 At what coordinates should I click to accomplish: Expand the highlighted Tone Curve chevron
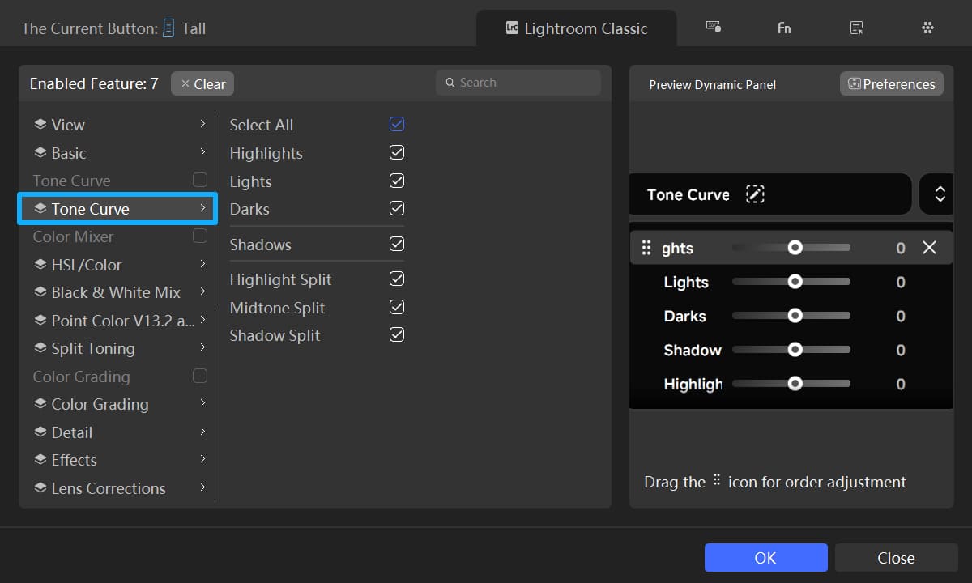[202, 208]
